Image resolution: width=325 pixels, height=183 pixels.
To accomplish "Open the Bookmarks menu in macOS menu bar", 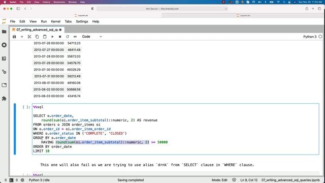I will [59, 2].
